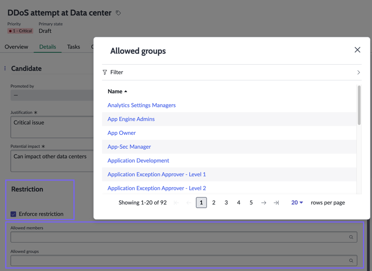Open the Allowed groups search icon
Screen dimensions: 372x271
tap(351, 261)
